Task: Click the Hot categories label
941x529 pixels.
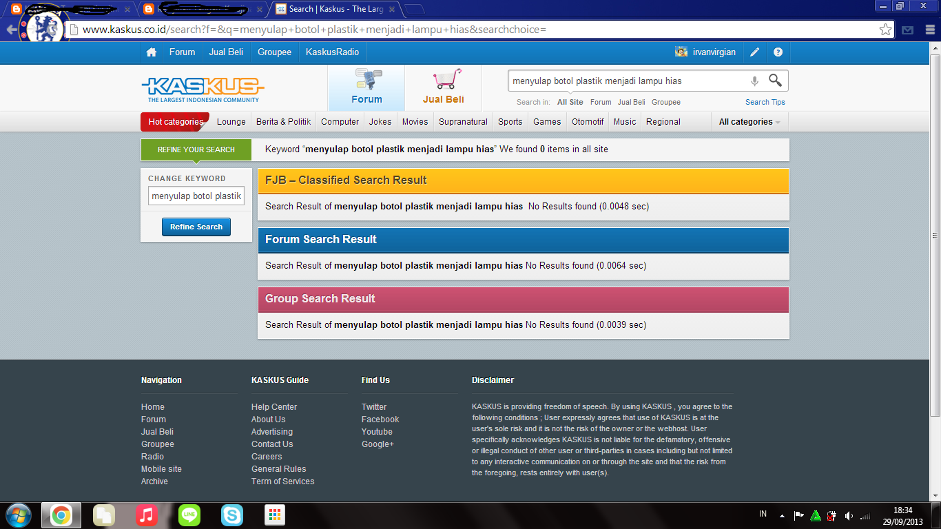Action: click(x=175, y=122)
